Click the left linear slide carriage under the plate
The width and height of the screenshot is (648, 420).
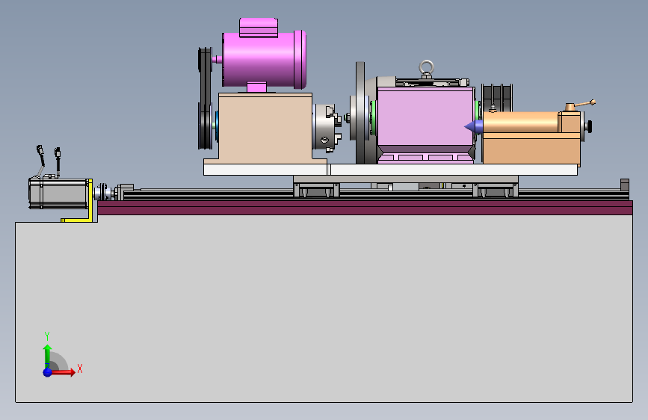(x=317, y=190)
